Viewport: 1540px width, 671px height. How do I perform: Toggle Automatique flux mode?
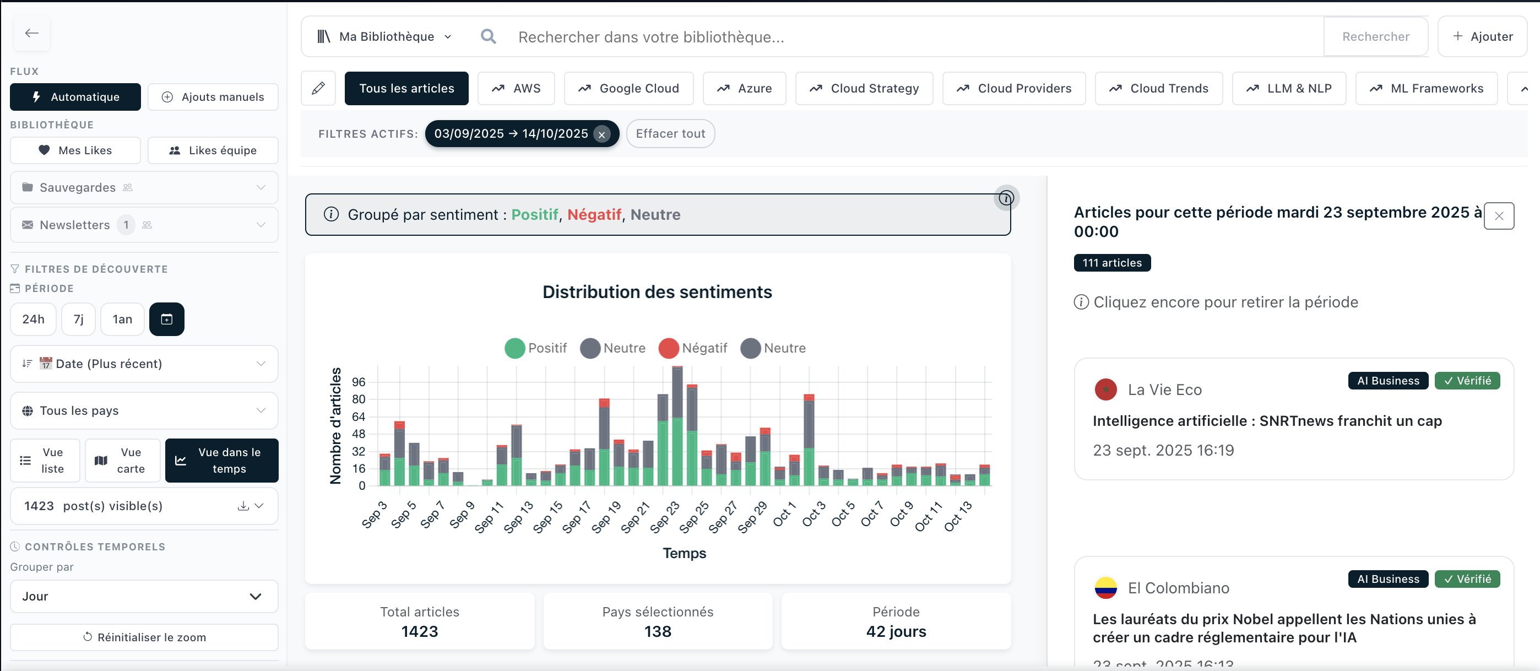click(75, 97)
